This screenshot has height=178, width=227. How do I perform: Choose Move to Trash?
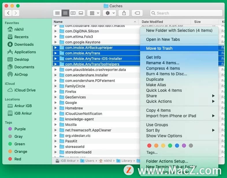tap(179, 48)
